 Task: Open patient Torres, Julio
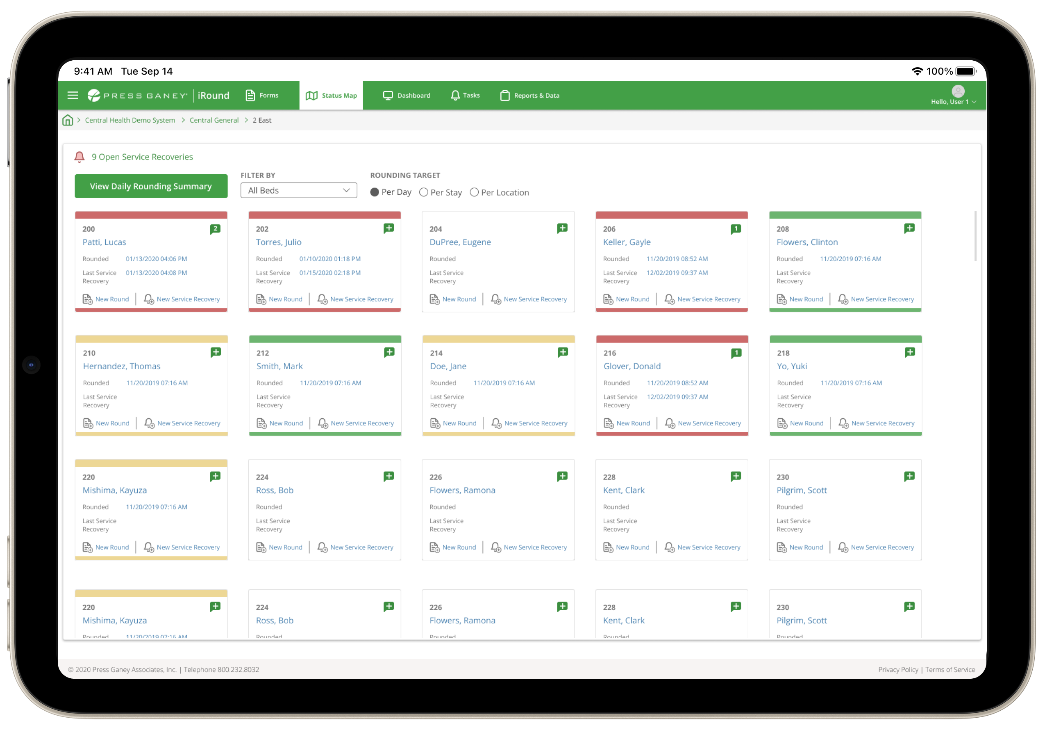[x=279, y=242]
